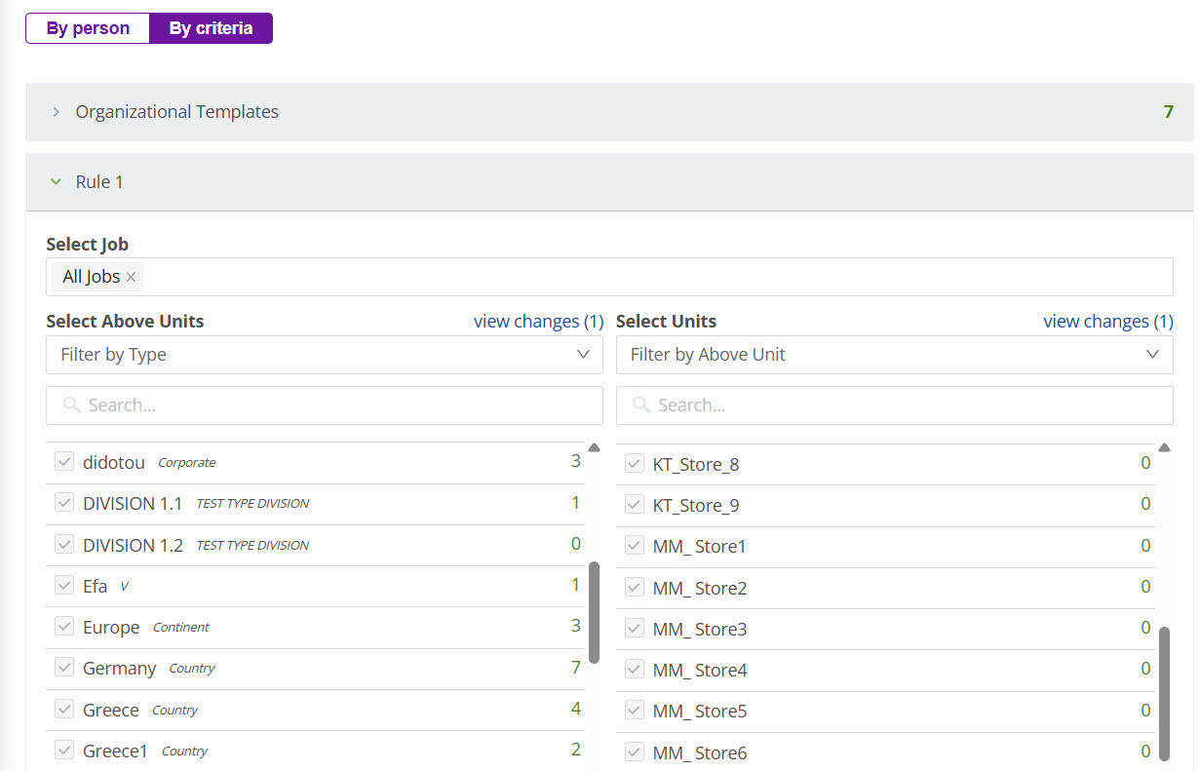Toggle the didotou Corporate checkbox
The height and width of the screenshot is (771, 1200).
click(64, 462)
